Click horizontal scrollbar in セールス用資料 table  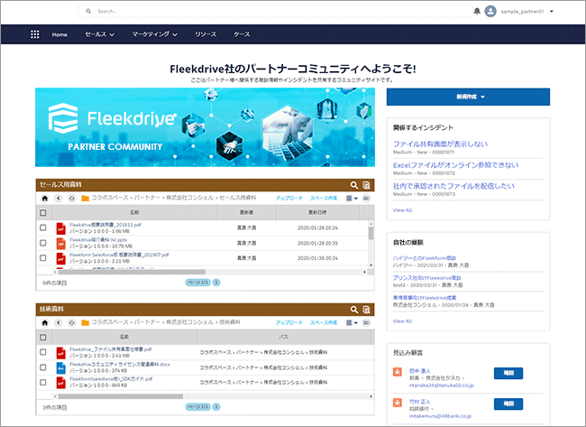point(132,272)
